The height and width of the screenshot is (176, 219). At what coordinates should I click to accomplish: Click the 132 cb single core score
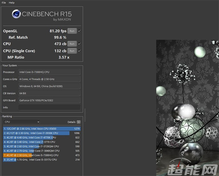coord(60,51)
